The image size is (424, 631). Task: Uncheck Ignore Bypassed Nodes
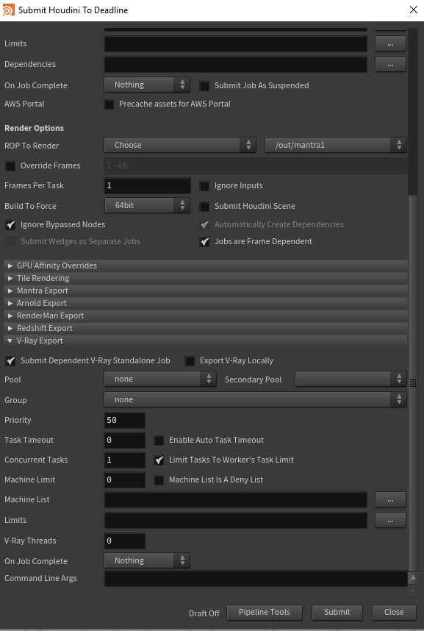point(10,225)
